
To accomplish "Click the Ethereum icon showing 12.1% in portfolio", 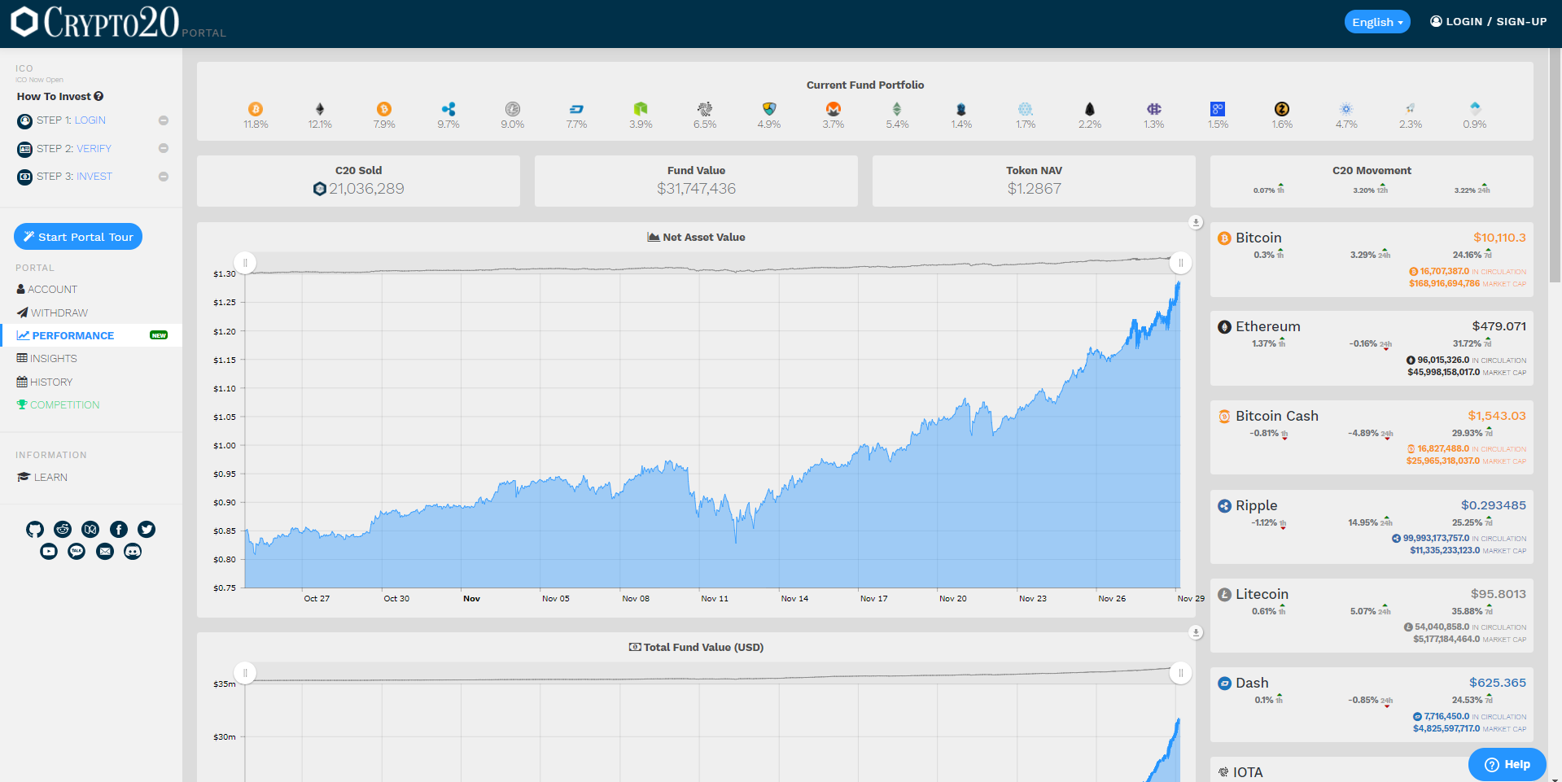I will (320, 109).
